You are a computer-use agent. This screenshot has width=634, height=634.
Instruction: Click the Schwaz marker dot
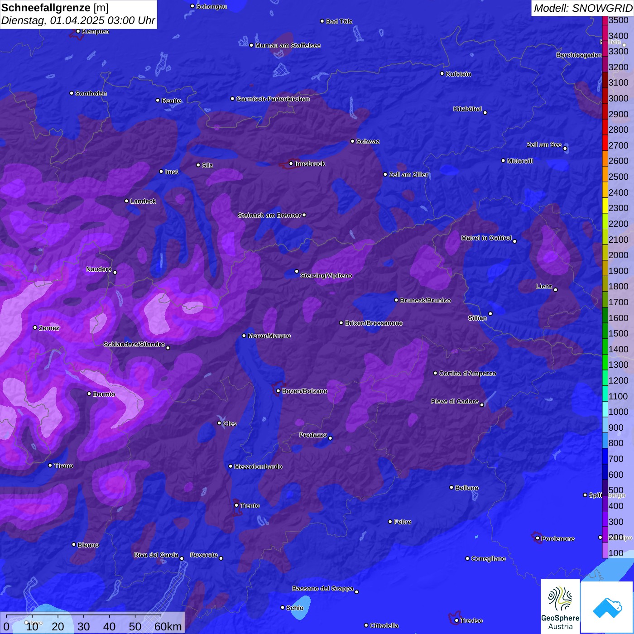(x=352, y=141)
